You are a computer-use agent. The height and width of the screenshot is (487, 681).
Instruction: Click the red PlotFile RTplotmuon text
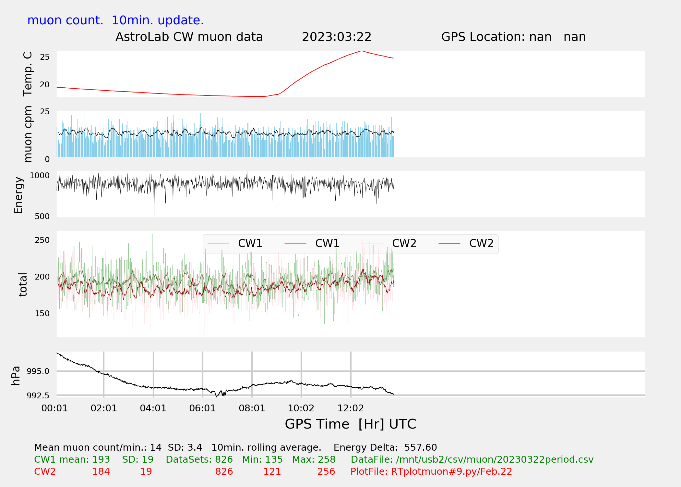[x=431, y=471]
